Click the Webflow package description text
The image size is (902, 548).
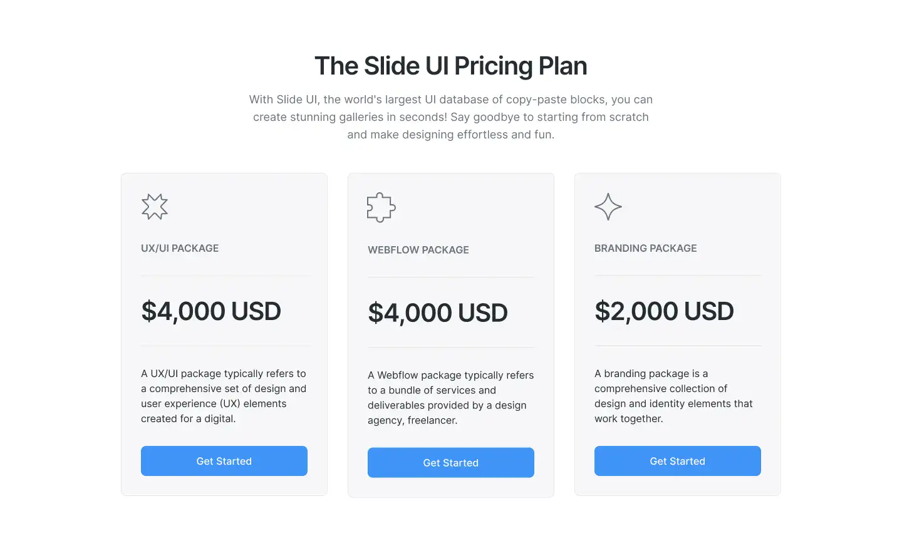pos(451,398)
